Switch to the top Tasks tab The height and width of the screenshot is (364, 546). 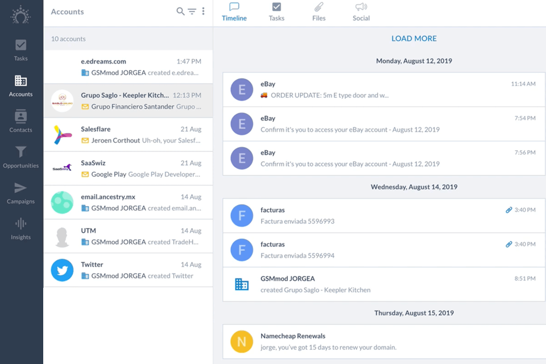click(276, 13)
